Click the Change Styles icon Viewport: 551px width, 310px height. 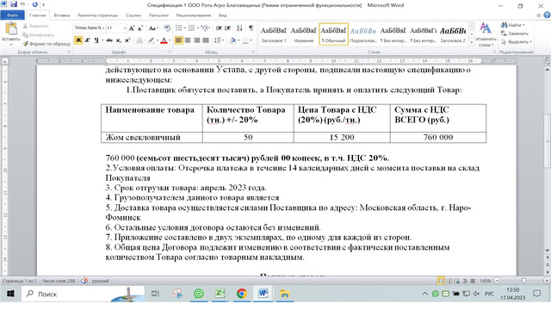(486, 34)
